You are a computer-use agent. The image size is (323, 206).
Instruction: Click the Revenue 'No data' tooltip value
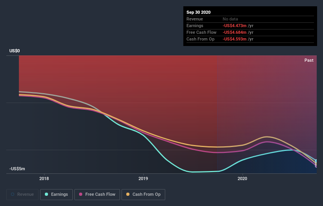click(230, 19)
